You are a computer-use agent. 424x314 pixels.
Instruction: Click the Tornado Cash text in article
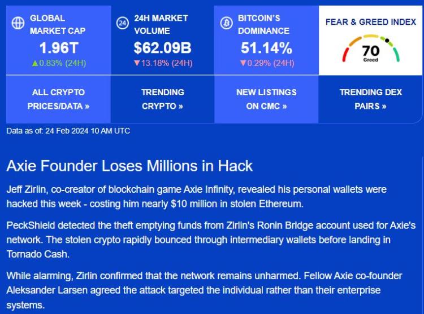click(38, 254)
